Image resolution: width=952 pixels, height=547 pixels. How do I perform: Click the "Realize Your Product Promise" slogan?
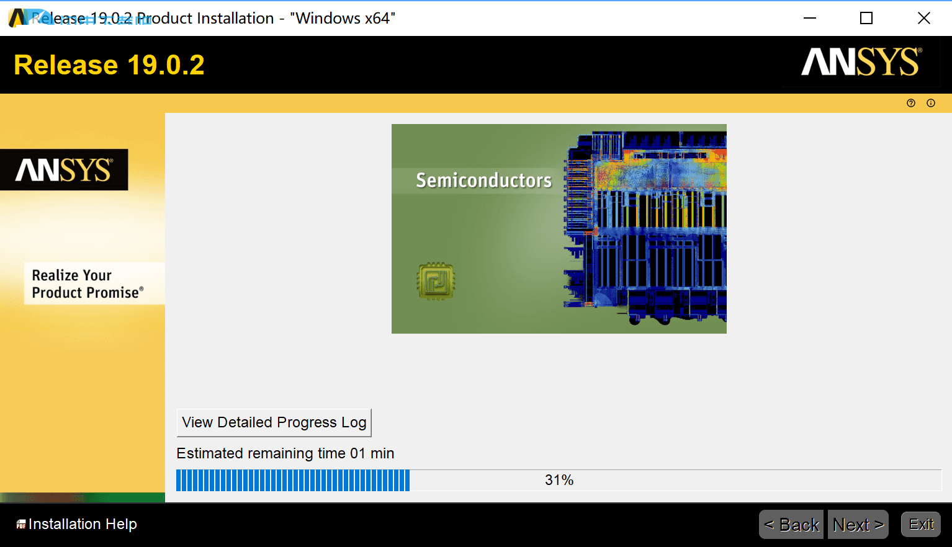point(88,284)
